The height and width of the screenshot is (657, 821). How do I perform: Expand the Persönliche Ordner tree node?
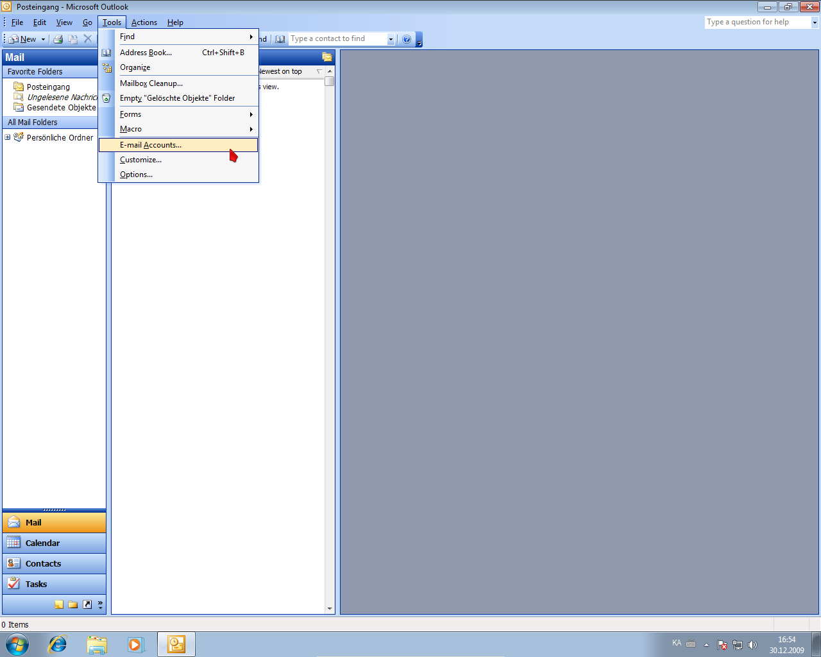pos(8,137)
